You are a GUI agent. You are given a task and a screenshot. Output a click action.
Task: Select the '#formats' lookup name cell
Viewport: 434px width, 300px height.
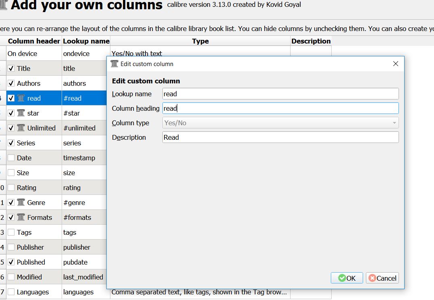(x=84, y=217)
